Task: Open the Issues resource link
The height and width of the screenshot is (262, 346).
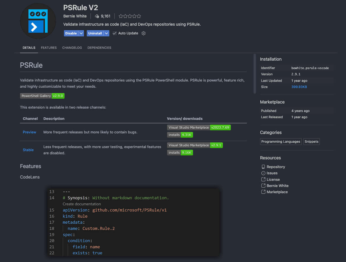Action: point(272,173)
